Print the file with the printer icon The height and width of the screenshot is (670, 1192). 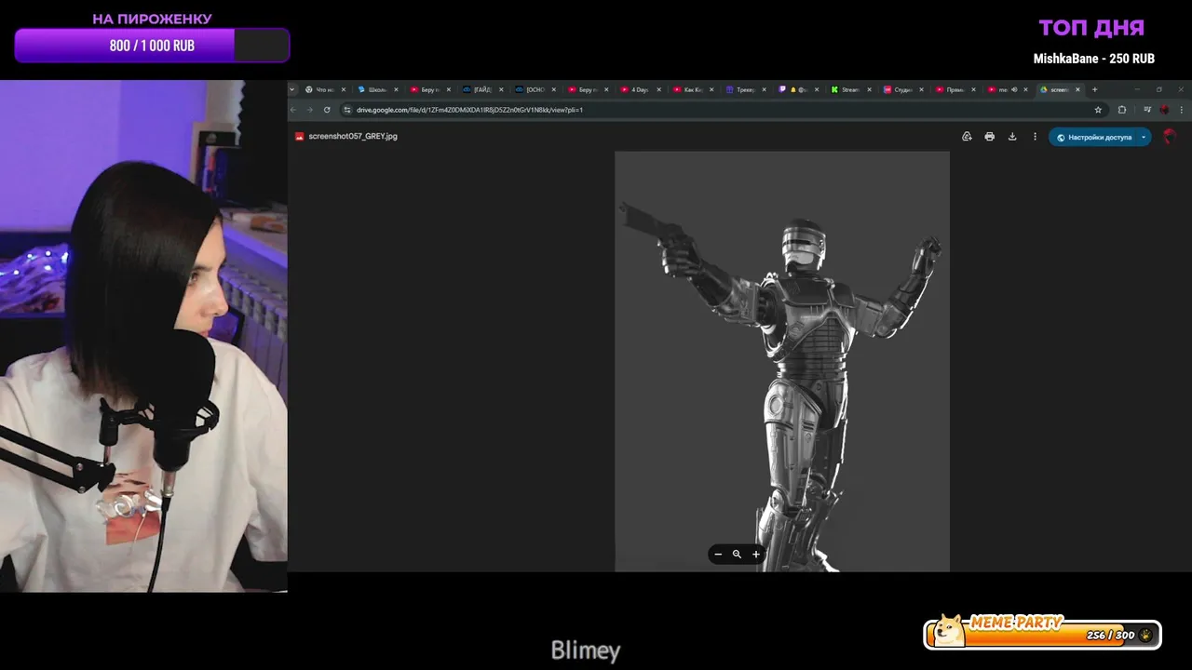[x=989, y=137]
